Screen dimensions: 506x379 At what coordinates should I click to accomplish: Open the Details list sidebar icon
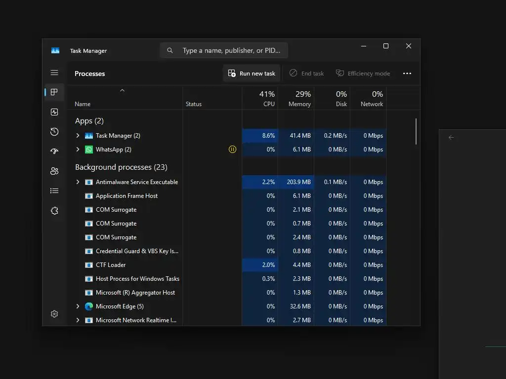(54, 191)
